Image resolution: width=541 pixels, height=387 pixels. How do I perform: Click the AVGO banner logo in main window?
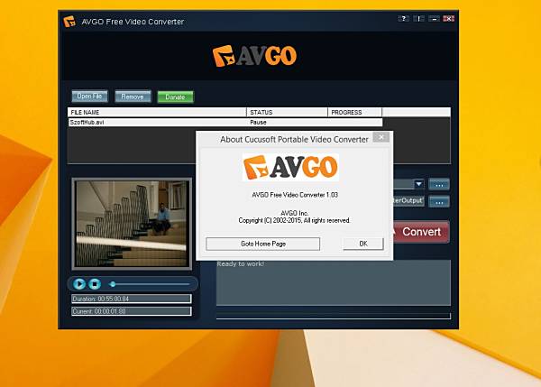click(254, 56)
